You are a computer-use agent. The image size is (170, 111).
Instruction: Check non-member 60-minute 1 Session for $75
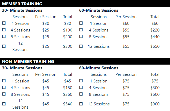click(x=81, y=81)
